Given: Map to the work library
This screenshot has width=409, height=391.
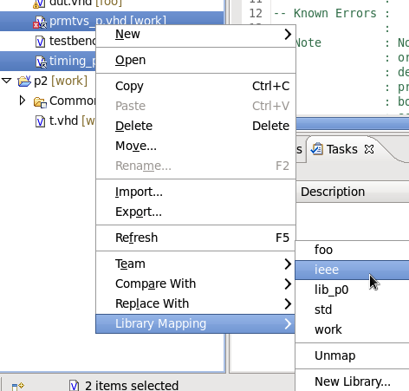Looking at the screenshot, I should click(x=352, y=329).
